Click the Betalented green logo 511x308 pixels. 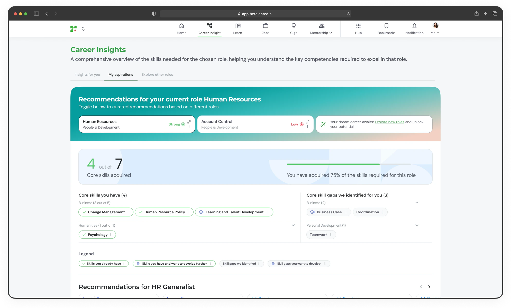tap(74, 28)
